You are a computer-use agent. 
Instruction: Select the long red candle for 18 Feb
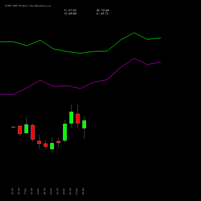click(x=33, y=132)
